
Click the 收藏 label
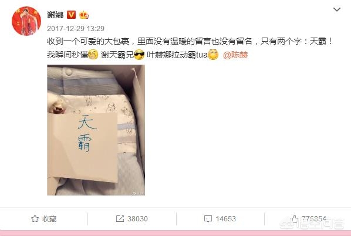coord(49,219)
